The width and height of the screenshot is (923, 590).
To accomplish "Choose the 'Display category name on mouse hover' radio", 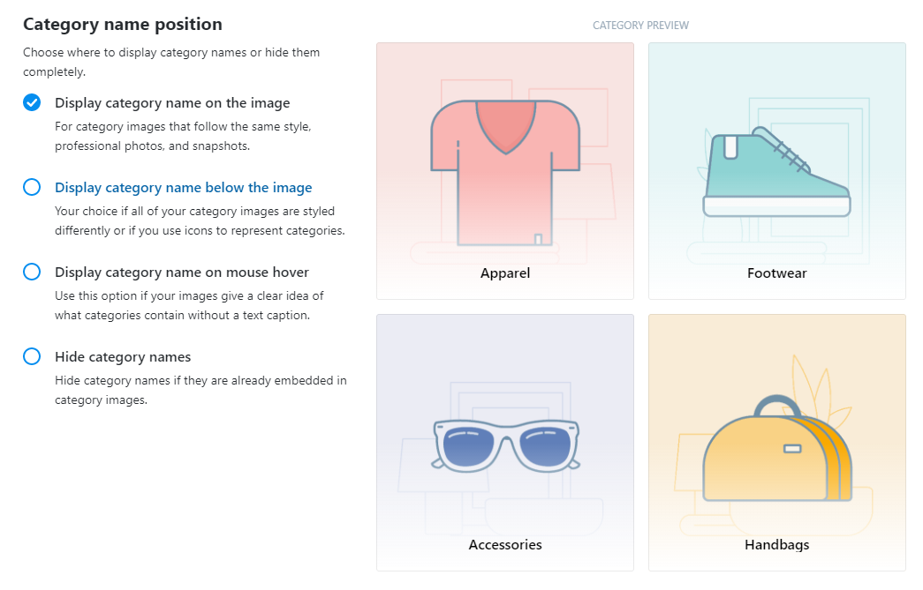I will coord(32,272).
